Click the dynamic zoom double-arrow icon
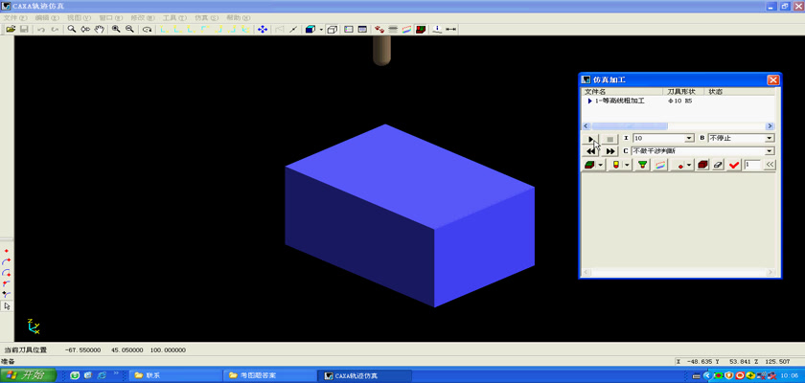This screenshot has height=383, width=805. pyautogui.click(x=85, y=30)
